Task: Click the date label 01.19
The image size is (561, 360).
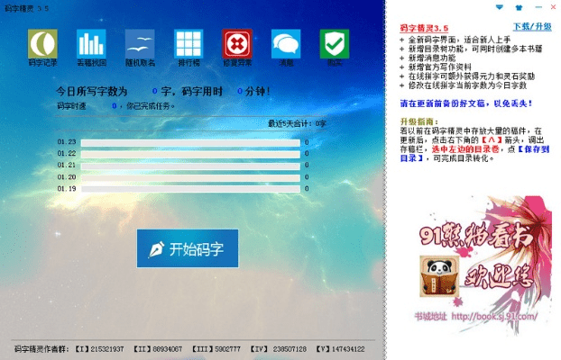Action: [x=67, y=189]
